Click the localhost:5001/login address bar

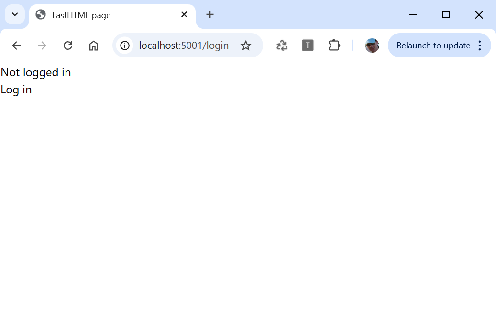(184, 46)
